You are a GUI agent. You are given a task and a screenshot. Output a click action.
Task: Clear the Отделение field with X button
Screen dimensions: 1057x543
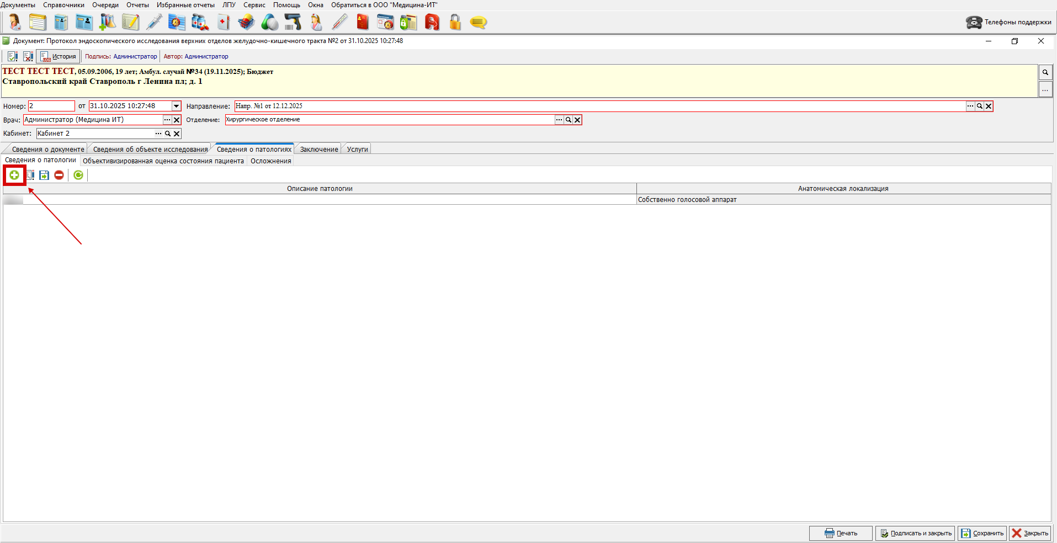click(577, 120)
